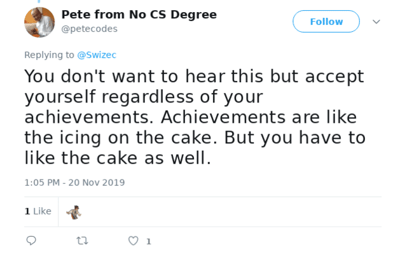
Task: Click the bold 1 in likes summary
Action: 27,211
